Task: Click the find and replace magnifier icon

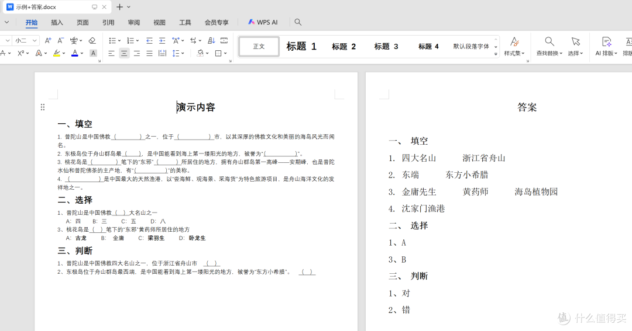Action: [x=549, y=41]
